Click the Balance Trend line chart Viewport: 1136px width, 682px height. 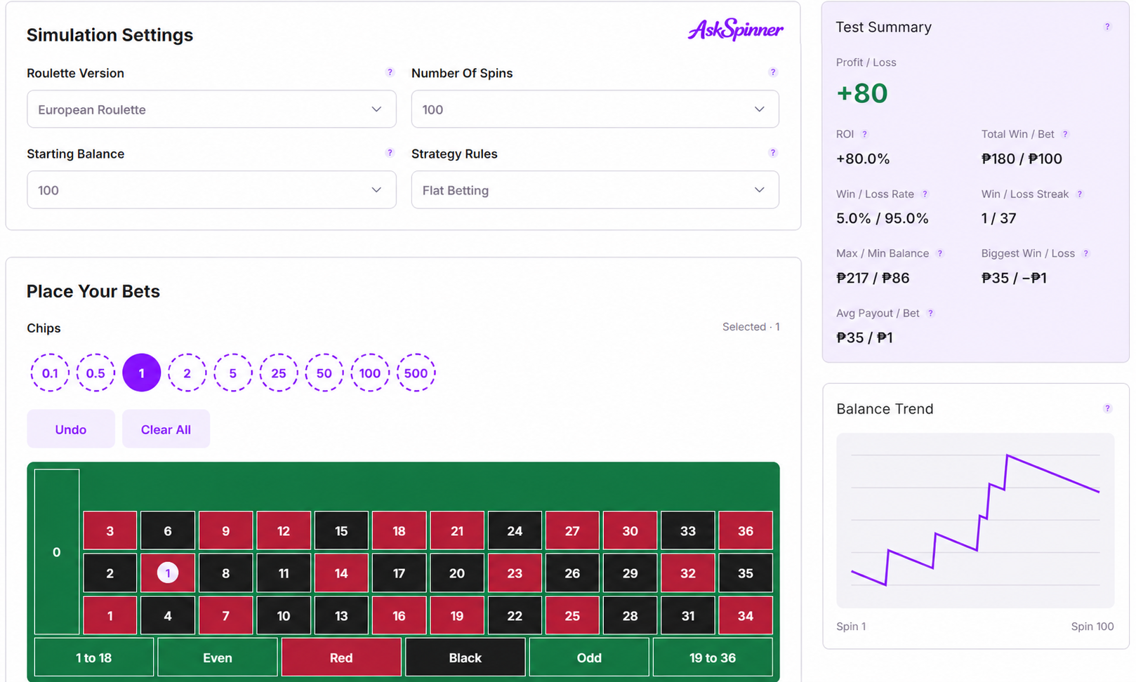(975, 520)
